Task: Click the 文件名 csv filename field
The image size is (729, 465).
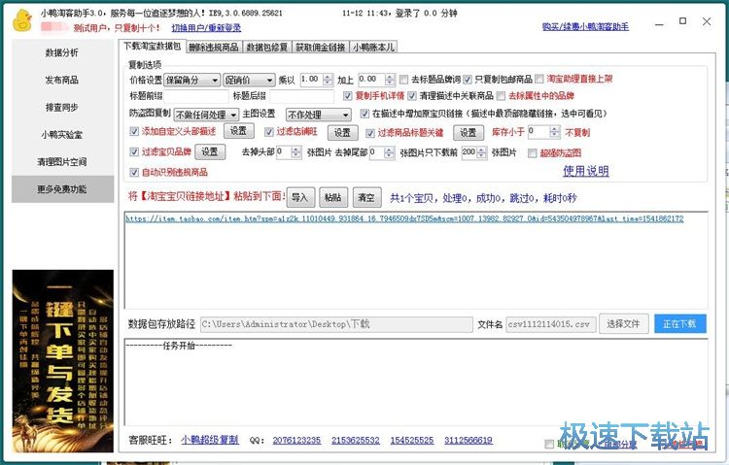Action: [x=551, y=324]
